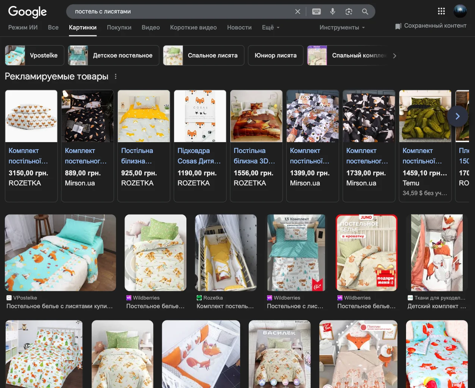
Task: Switch to the Покупки tab
Action: (119, 27)
